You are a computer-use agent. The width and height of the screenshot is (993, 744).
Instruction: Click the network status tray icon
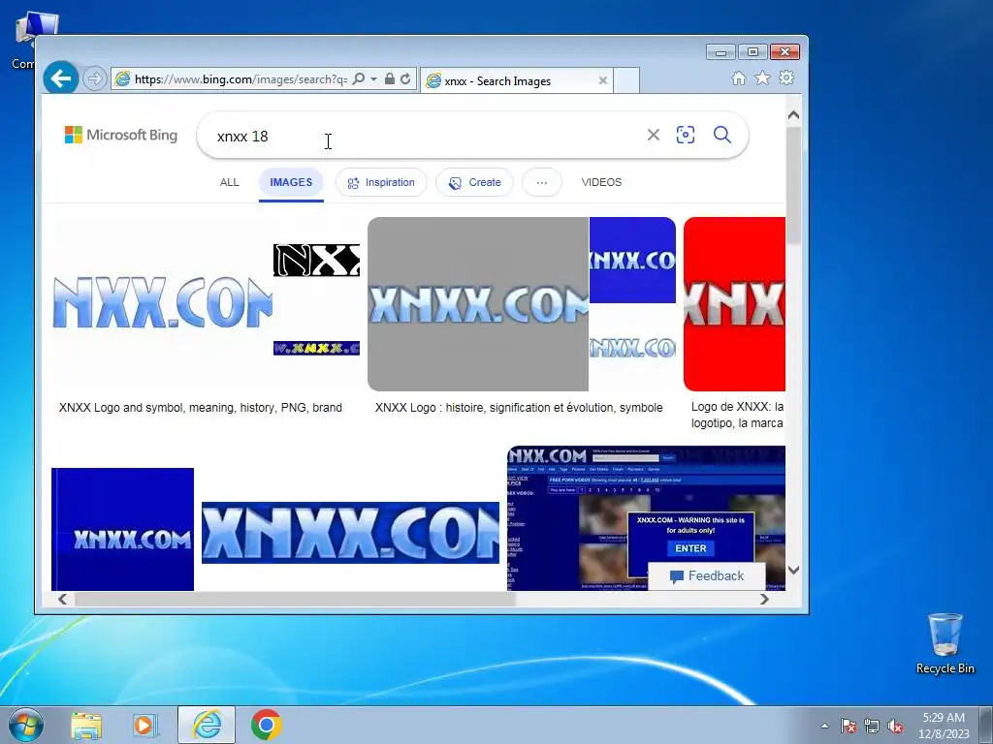pos(872,726)
